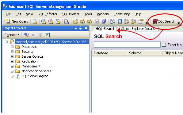Expand the Security folder node

[x=12, y=52]
